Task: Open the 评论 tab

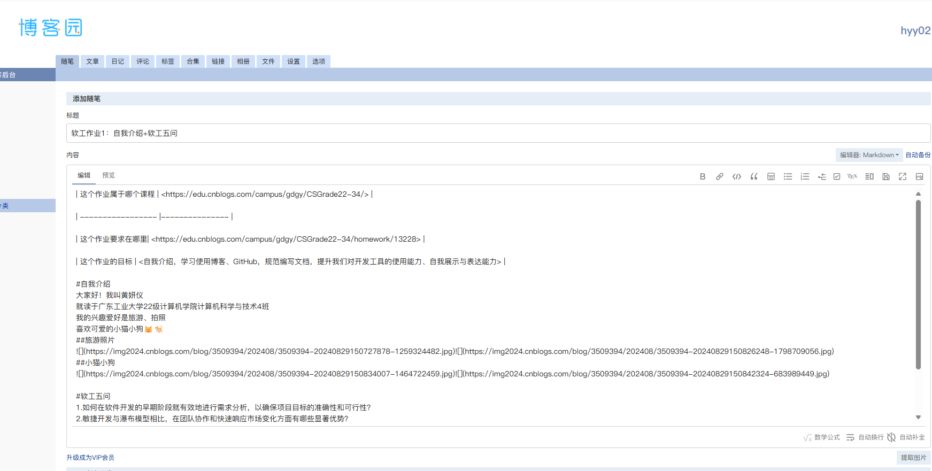Action: tap(143, 61)
